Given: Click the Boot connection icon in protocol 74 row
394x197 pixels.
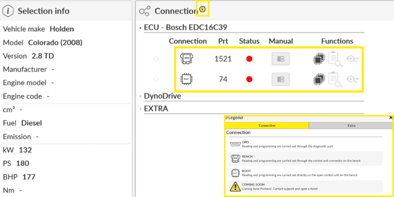Looking at the screenshot, I should [x=187, y=79].
